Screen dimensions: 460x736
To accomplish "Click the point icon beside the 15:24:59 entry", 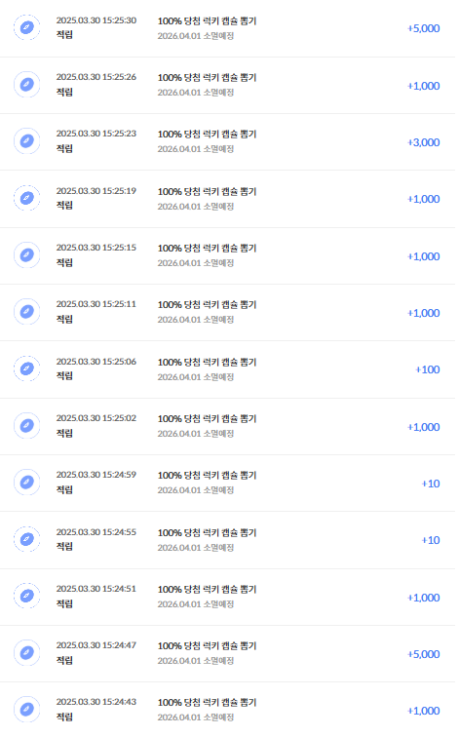I will (x=26, y=483).
